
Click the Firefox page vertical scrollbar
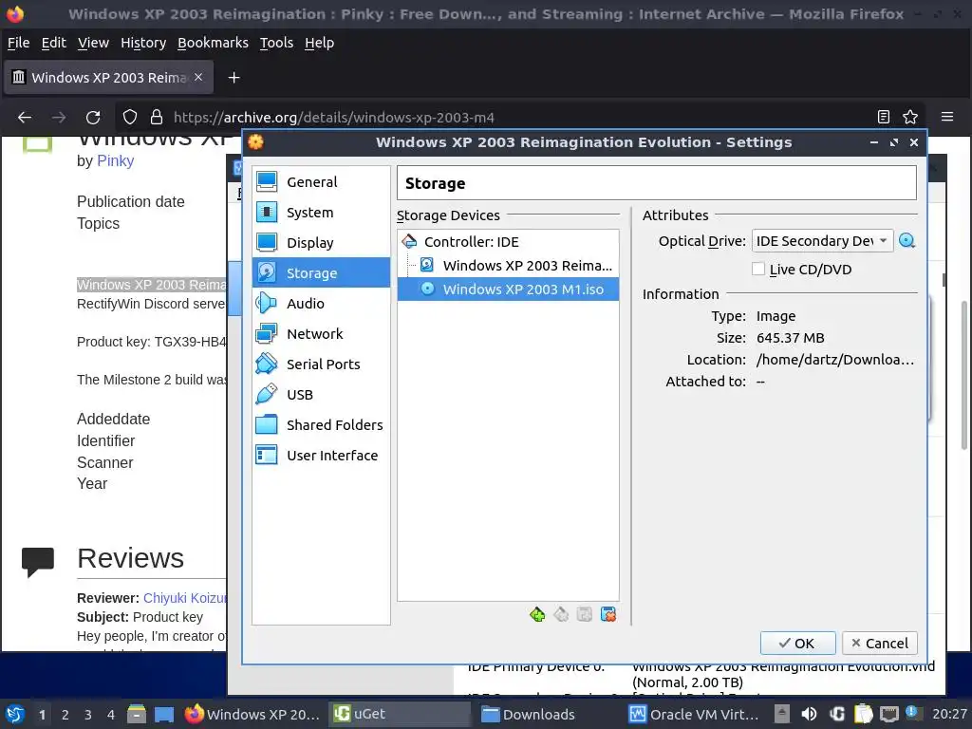(x=964, y=374)
